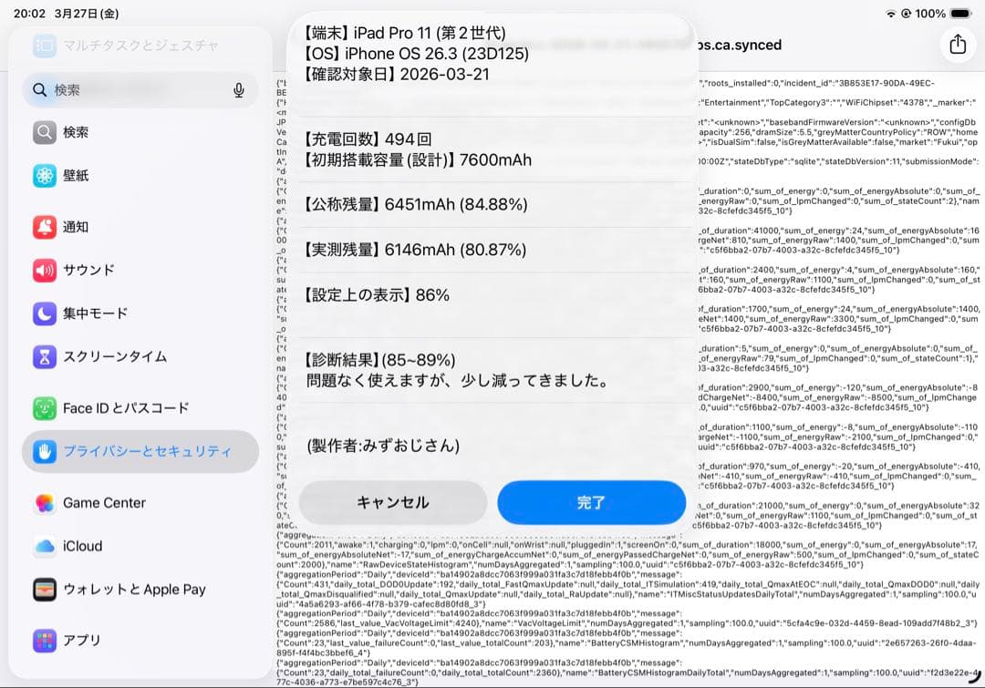
Task: Tap the microphone icon in search field
Action: coord(239,90)
